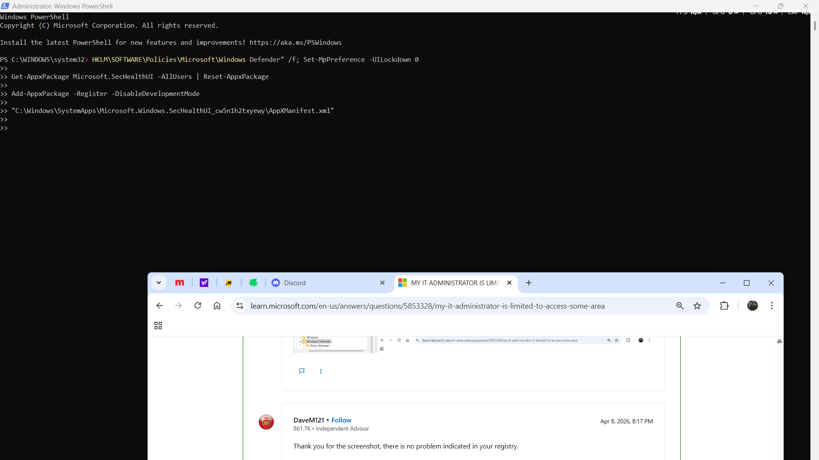Open DaveM121's avatar picture
This screenshot has height=460, width=819.
(266, 422)
